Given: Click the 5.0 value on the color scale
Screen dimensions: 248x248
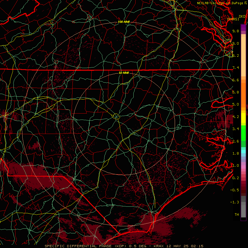Looking at the screenshot, I should pyautogui.click(x=236, y=104).
